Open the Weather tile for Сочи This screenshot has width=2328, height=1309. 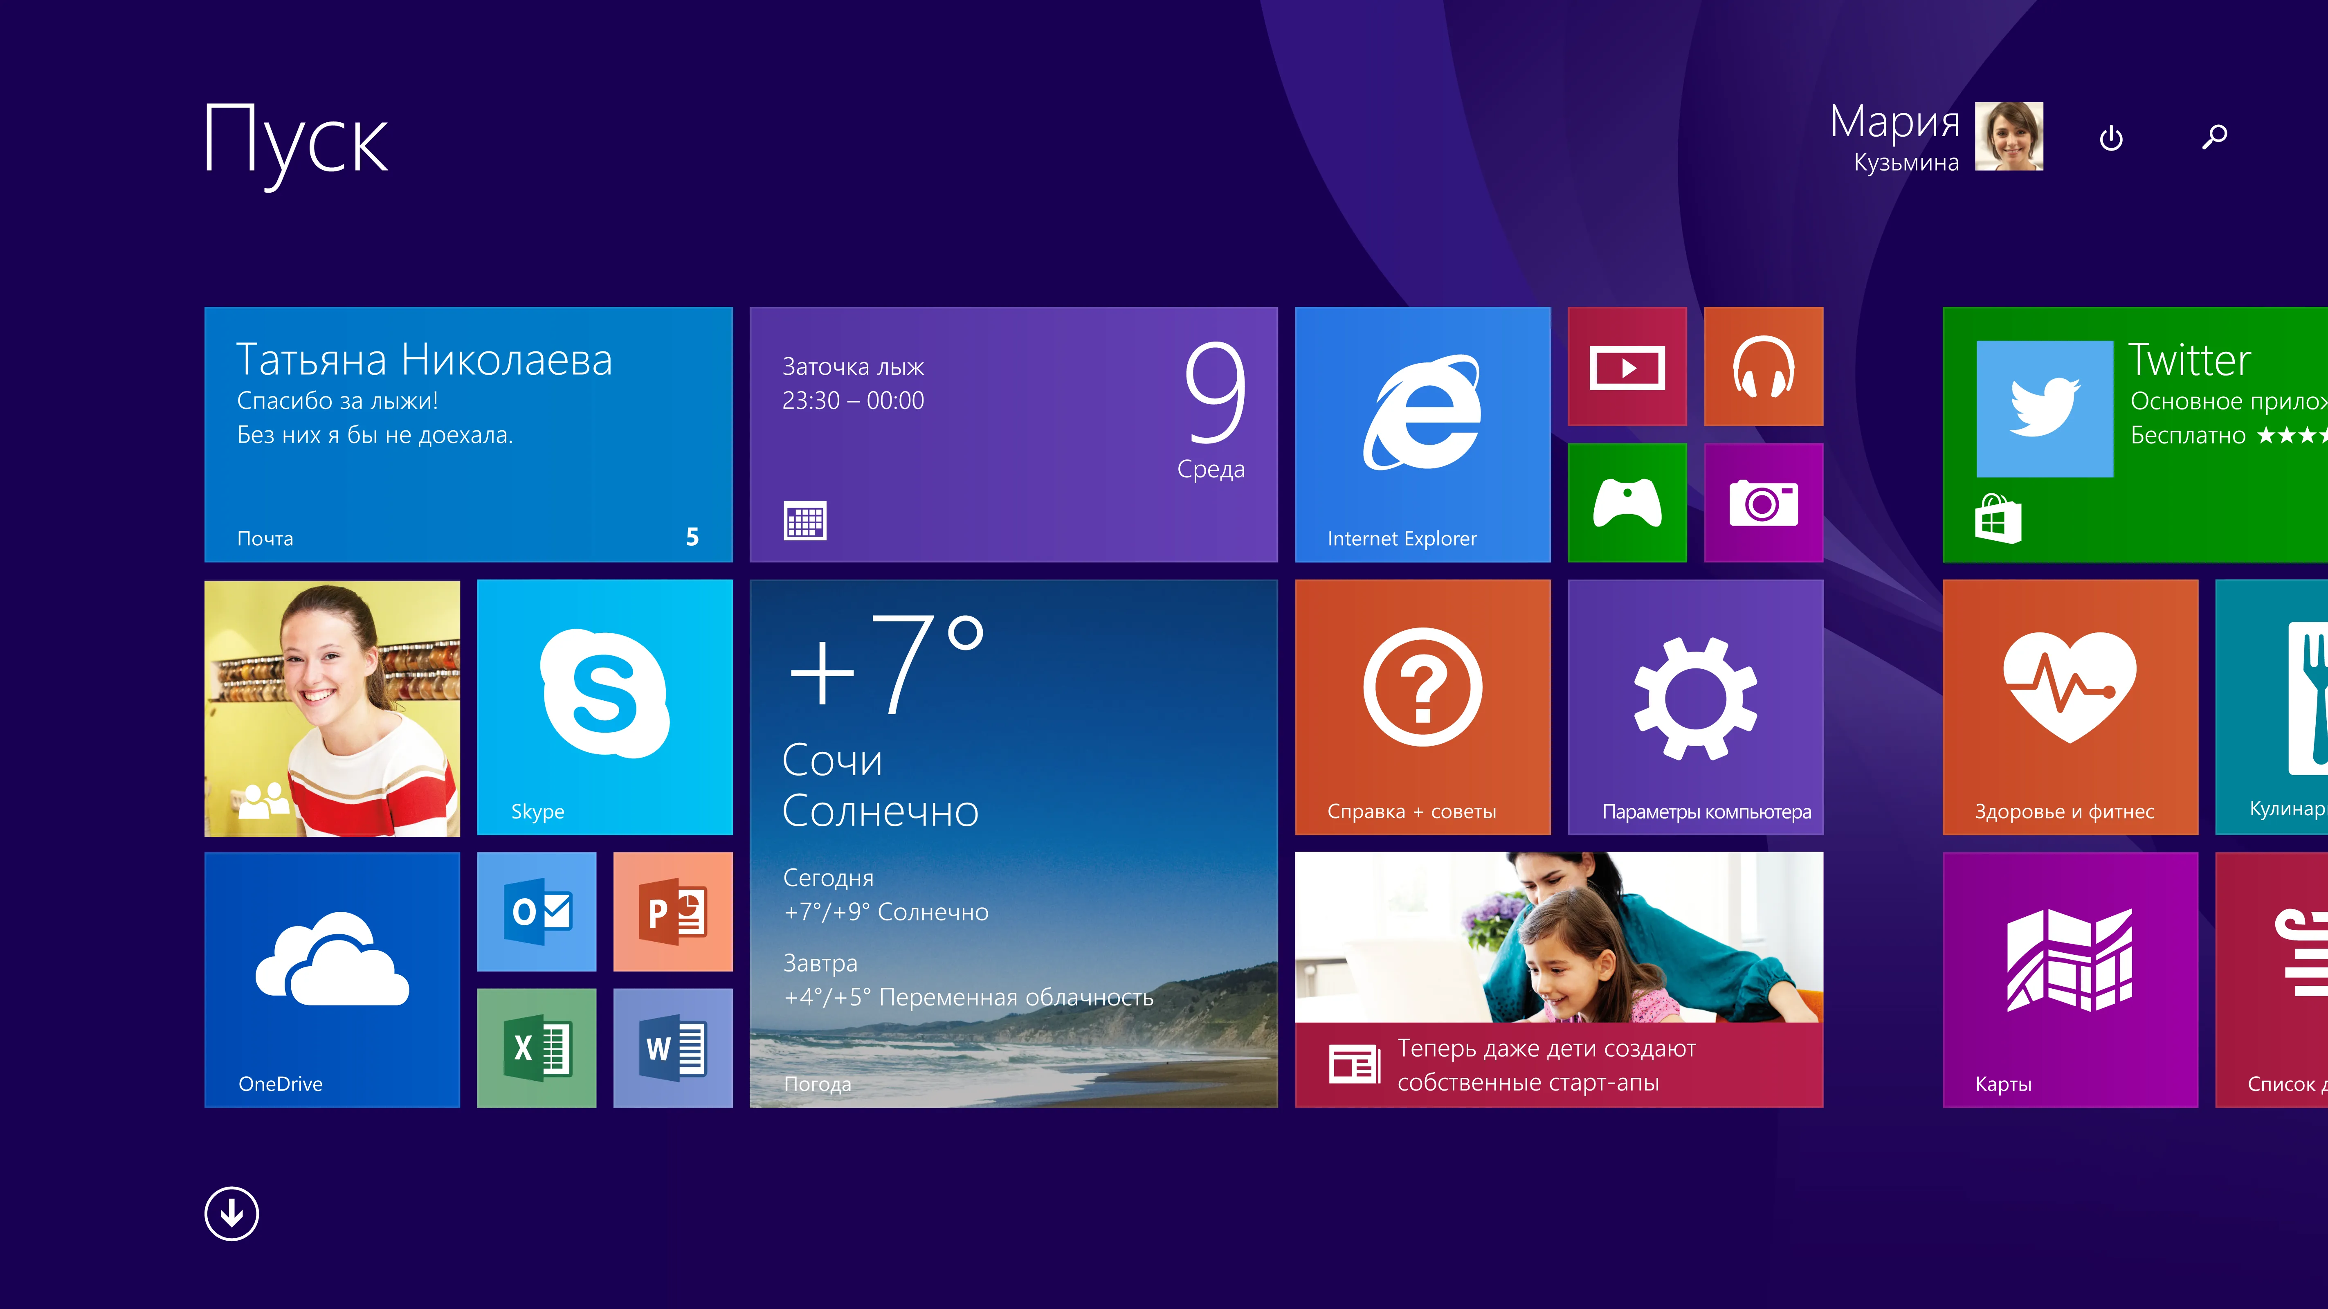(1013, 843)
